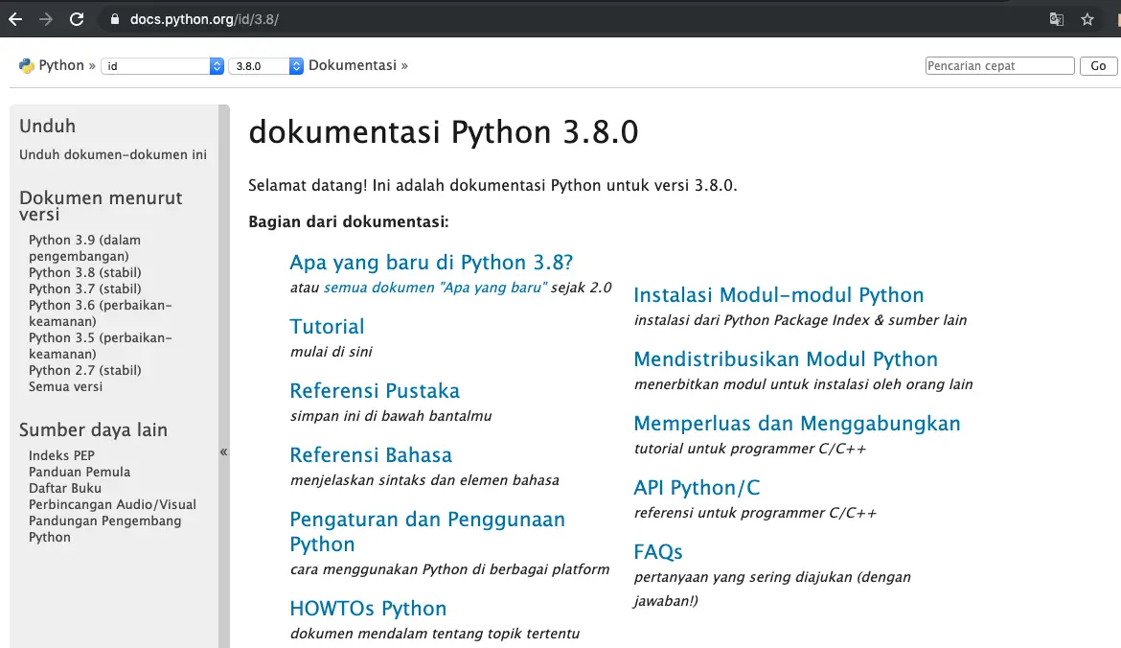Click the address bar URL

(x=204, y=19)
